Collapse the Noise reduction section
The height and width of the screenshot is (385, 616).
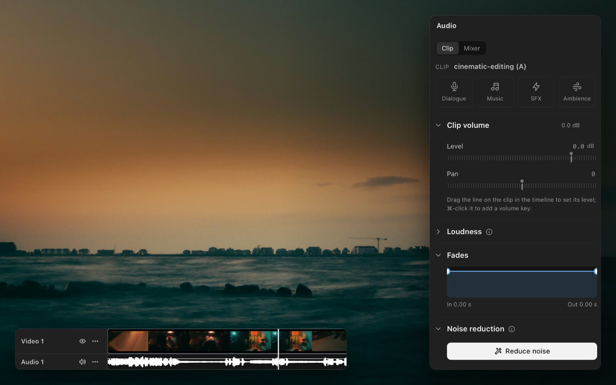(438, 329)
